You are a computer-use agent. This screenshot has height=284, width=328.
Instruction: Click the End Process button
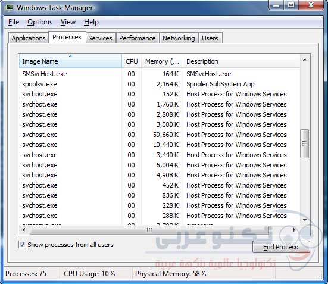tap(281, 247)
